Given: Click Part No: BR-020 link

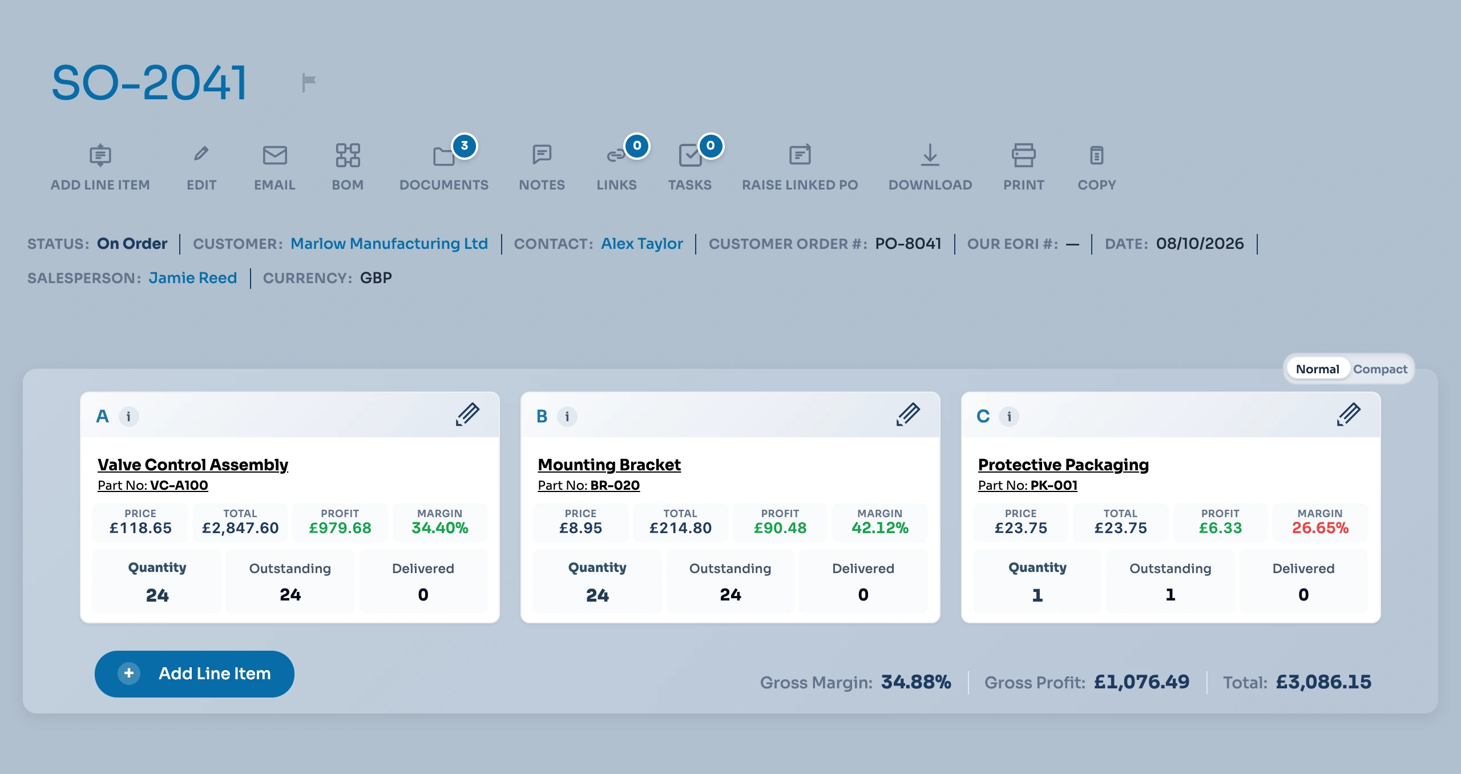Looking at the screenshot, I should pos(588,485).
